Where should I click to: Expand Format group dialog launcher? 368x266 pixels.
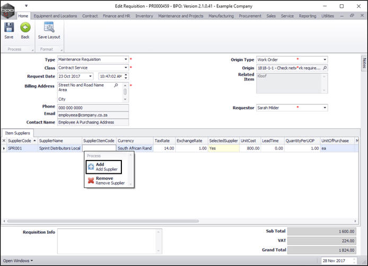pos(62,50)
